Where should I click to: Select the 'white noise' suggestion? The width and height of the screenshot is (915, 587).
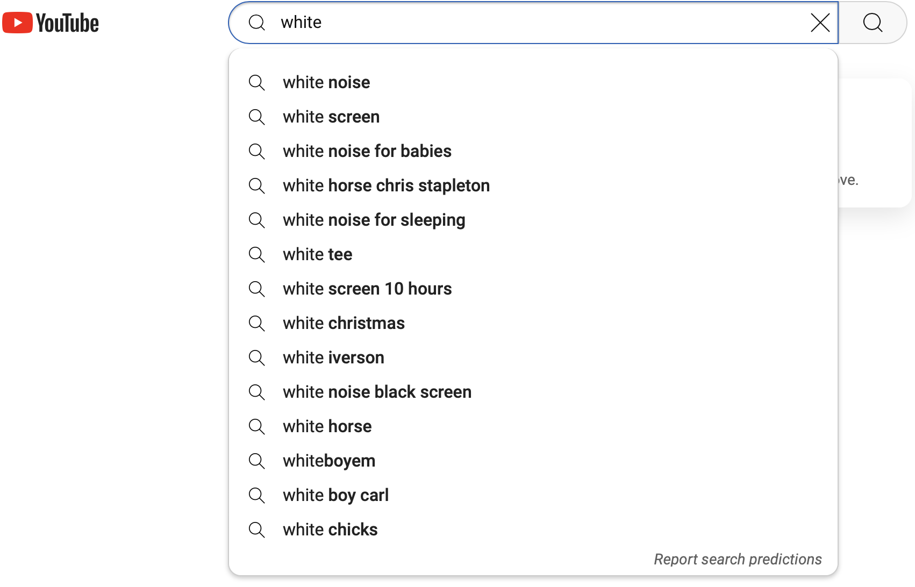tap(326, 82)
